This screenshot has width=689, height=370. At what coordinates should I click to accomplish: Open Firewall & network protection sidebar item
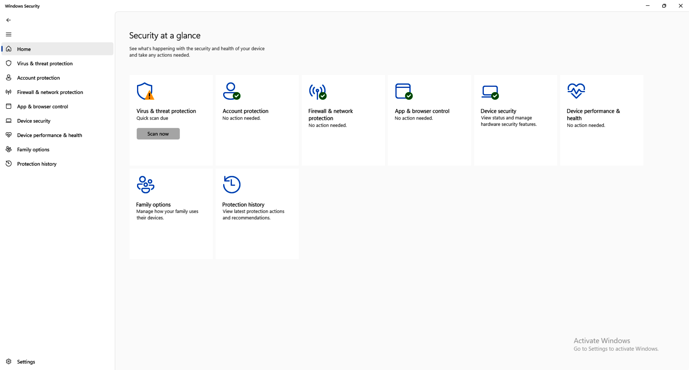click(50, 92)
